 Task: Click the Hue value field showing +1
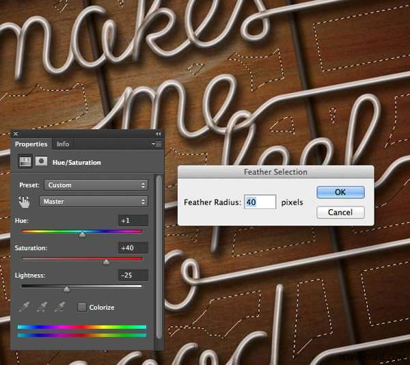[x=133, y=220]
